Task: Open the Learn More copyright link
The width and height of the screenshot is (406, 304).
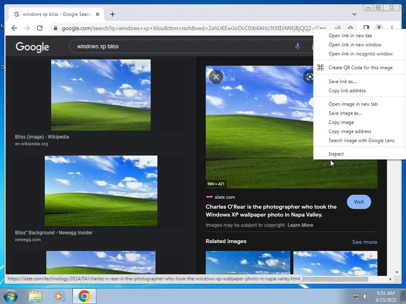Action: click(x=300, y=225)
